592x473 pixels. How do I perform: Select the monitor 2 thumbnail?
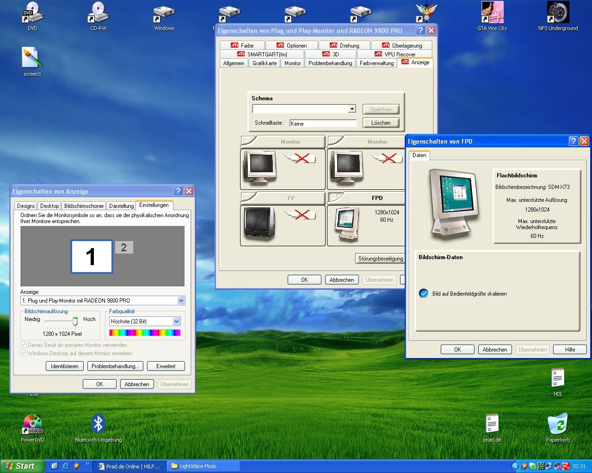[x=124, y=248]
